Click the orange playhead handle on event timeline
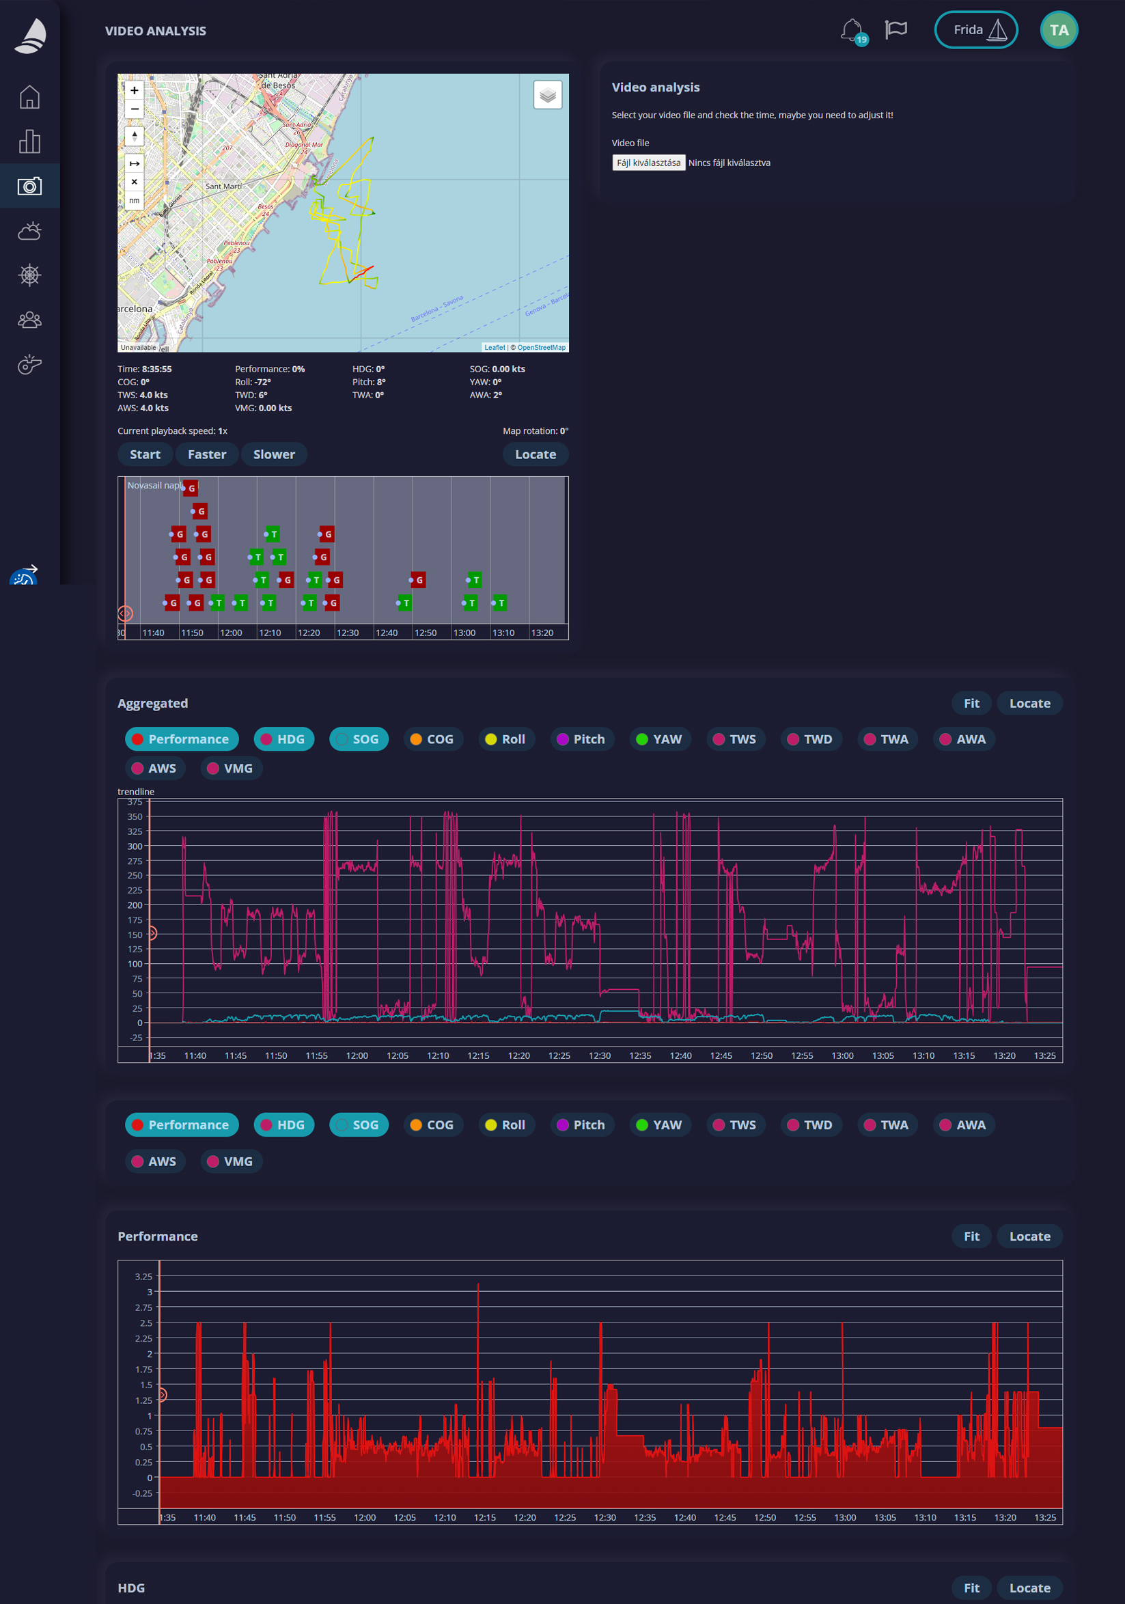1125x1604 pixels. click(125, 613)
